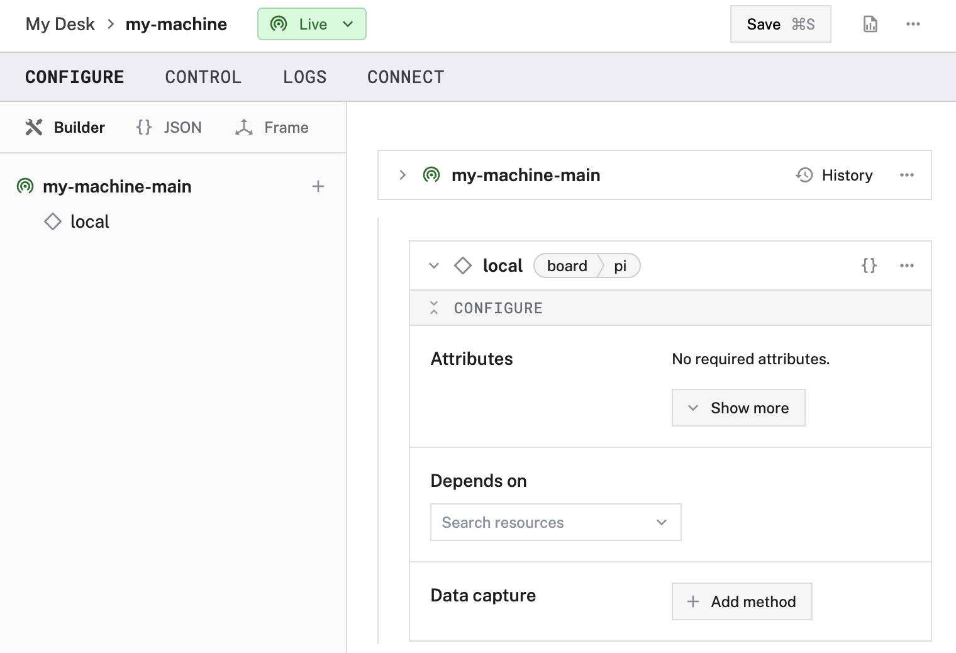Open the Live status dropdown
Viewport: 956px width, 653px height.
coord(312,24)
